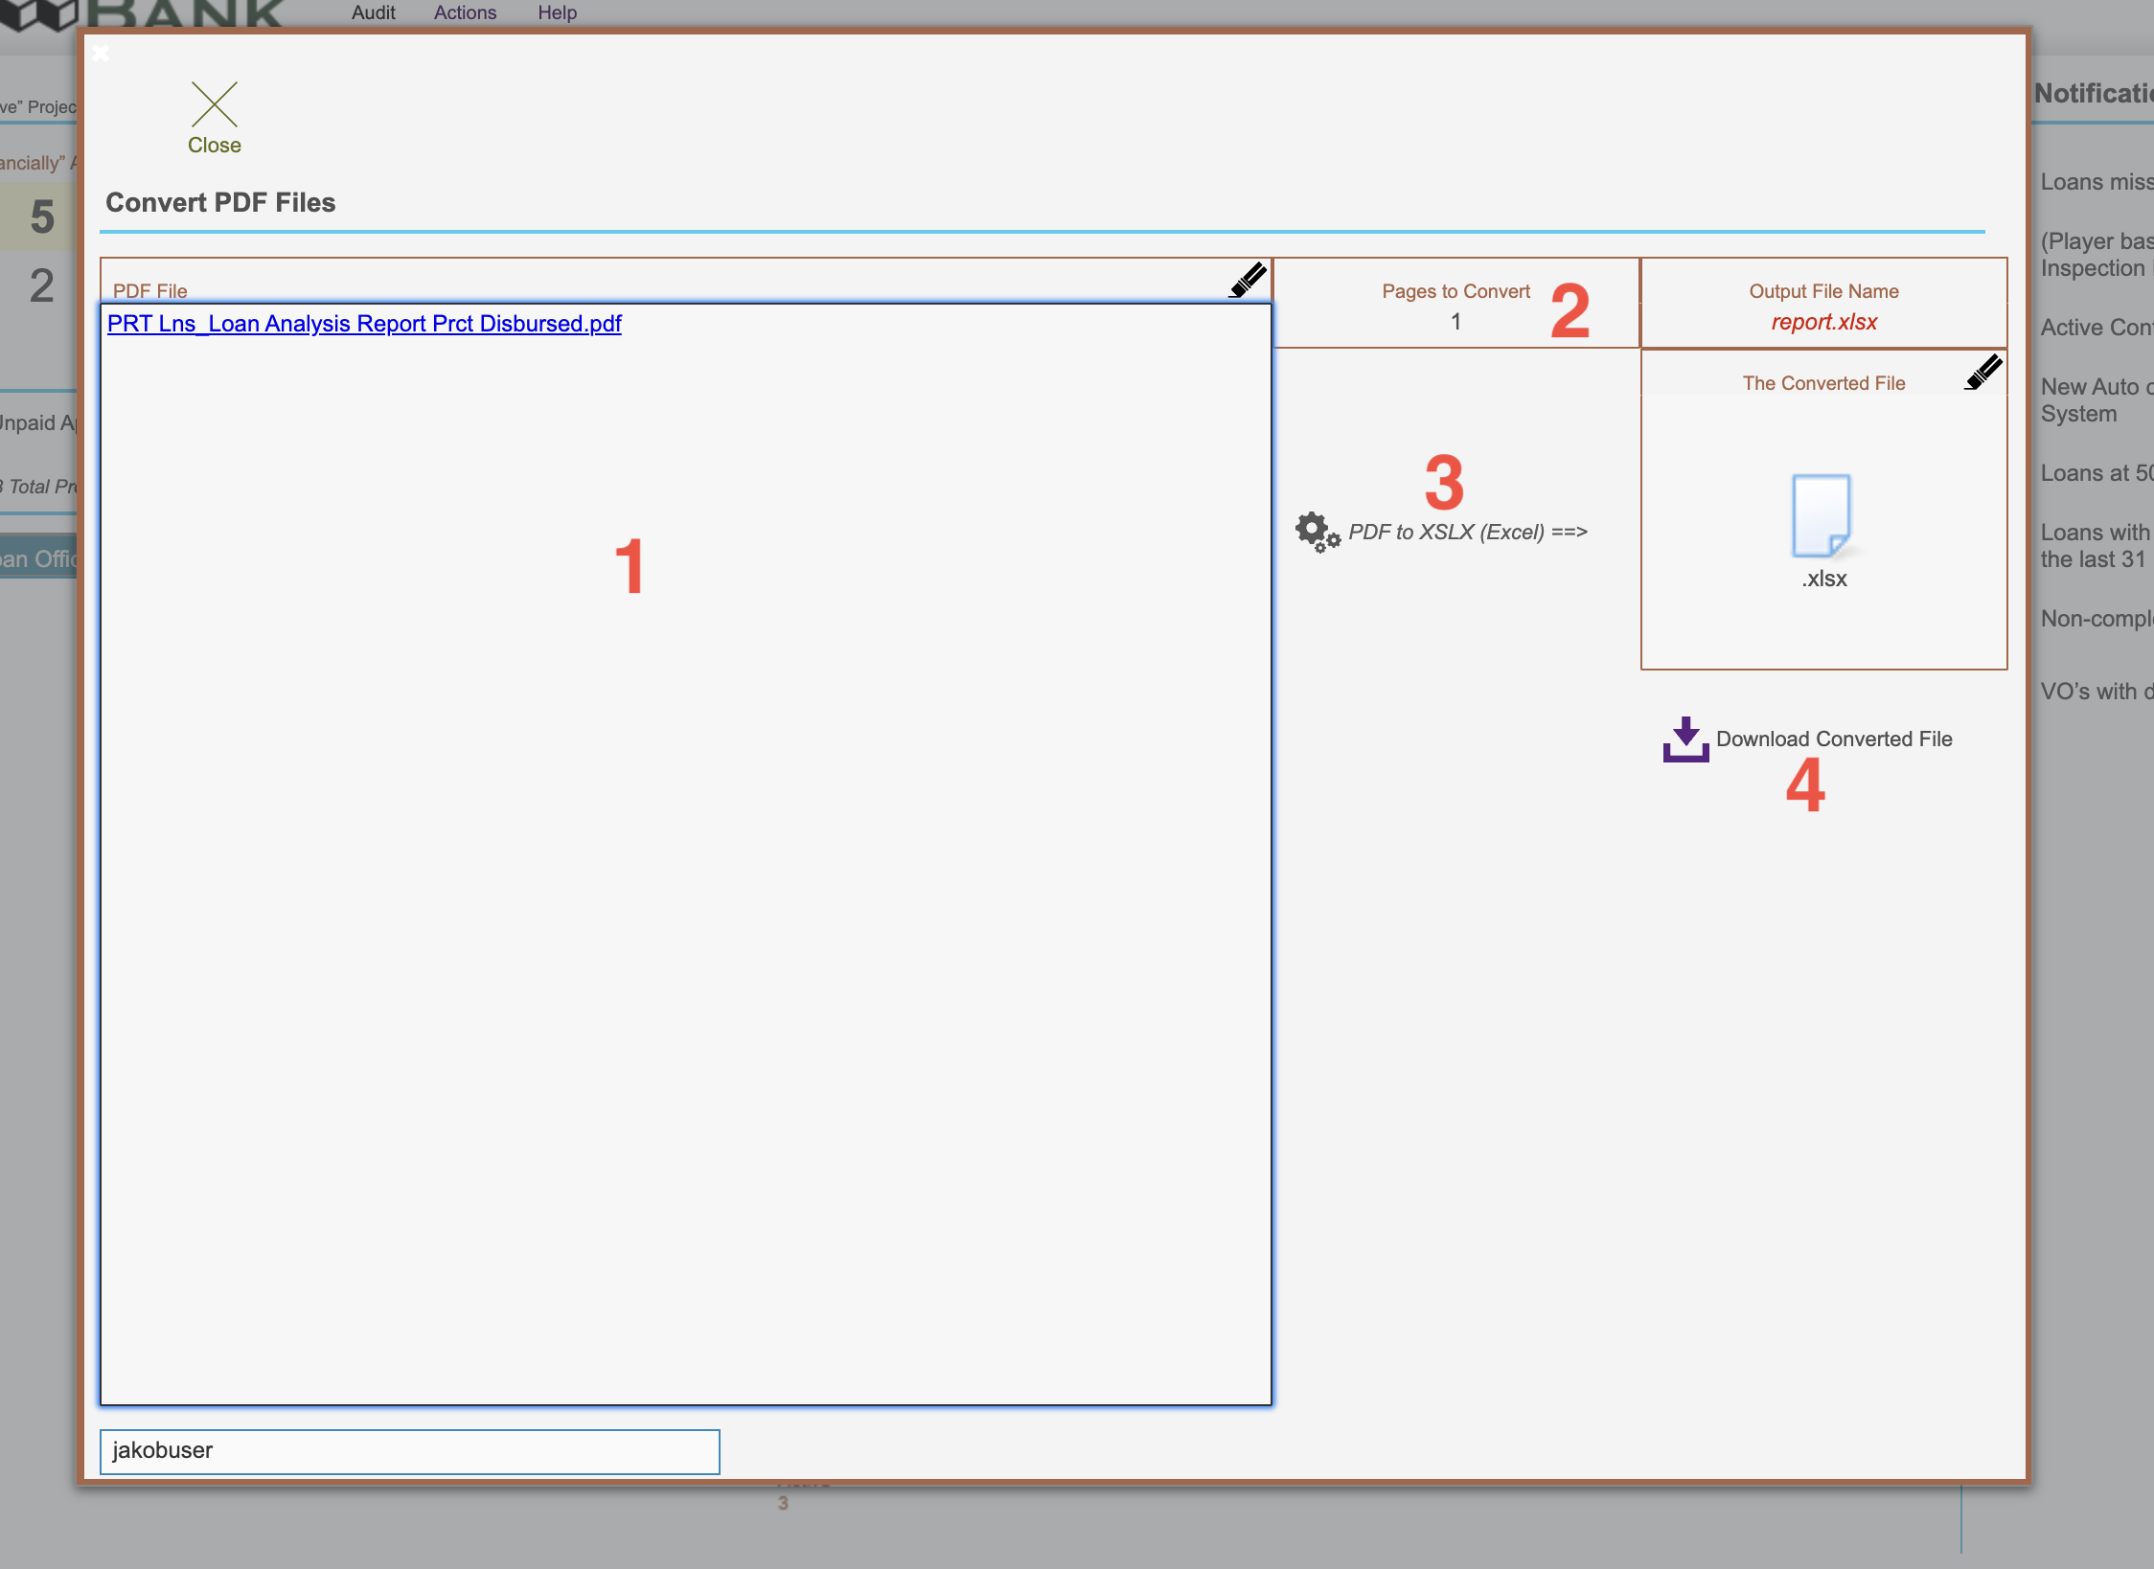
Task: Open the Help menu
Action: [x=557, y=12]
